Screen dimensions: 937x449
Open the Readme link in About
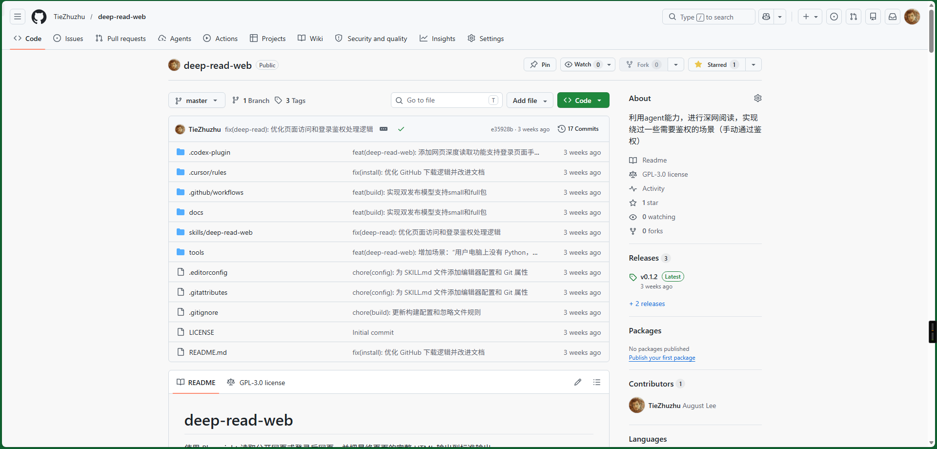[654, 160]
